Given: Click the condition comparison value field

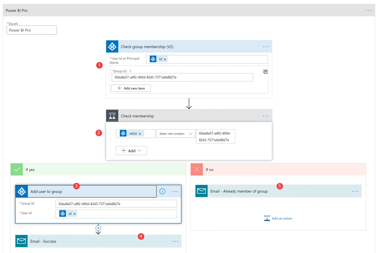Looking at the screenshot, I should [x=215, y=136].
